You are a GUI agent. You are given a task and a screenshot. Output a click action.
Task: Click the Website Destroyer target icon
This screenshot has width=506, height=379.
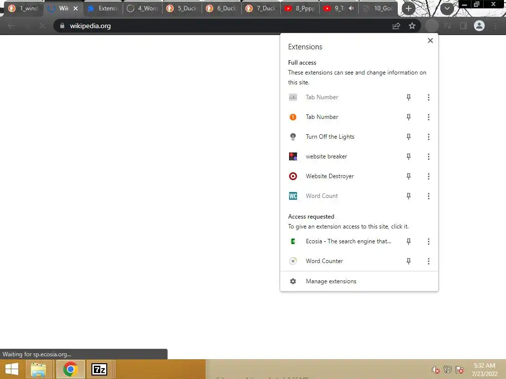tap(293, 176)
